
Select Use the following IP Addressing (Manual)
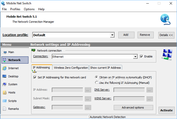[96, 82]
